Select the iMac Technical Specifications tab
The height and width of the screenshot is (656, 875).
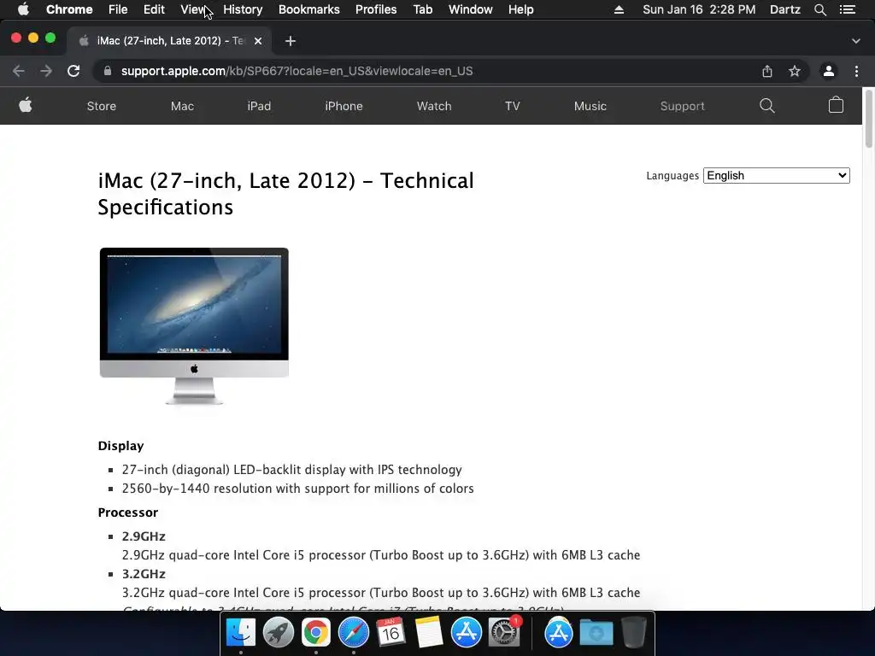click(x=169, y=41)
